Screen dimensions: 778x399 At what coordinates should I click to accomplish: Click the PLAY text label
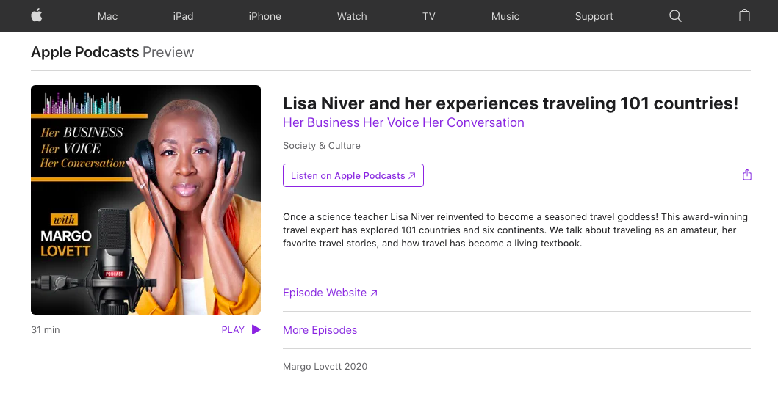(233, 329)
